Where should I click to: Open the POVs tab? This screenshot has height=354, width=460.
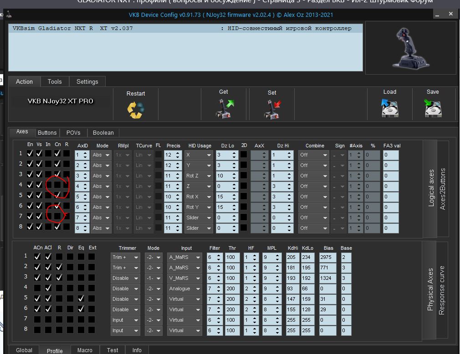click(73, 132)
